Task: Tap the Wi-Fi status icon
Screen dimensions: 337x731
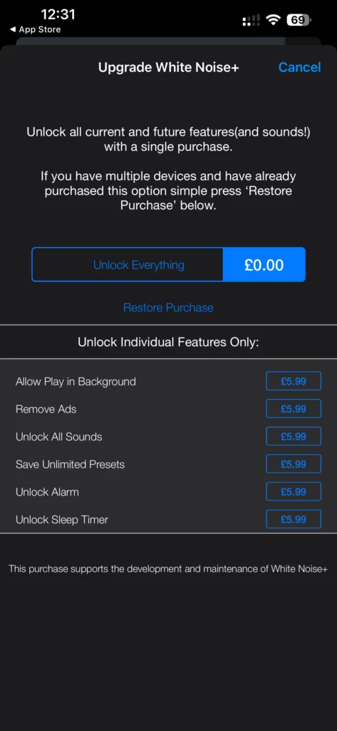Action: (273, 19)
